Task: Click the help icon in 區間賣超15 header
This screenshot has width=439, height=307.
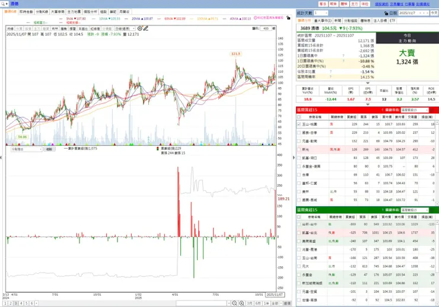Action: point(383,210)
